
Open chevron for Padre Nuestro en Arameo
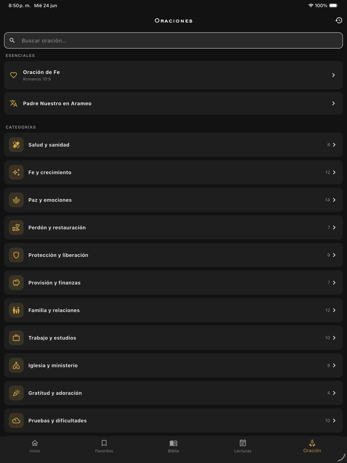tap(333, 103)
